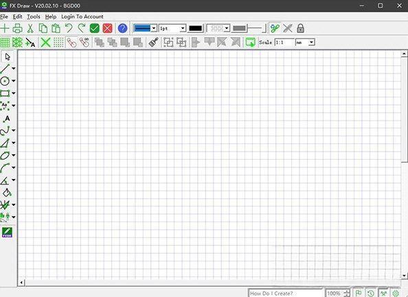The height and width of the screenshot is (297, 408).
Task: Click the crossed gray tools icon
Action: [288, 28]
